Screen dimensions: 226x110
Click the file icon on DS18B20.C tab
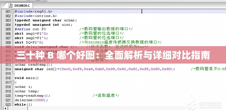click(x=10, y=6)
